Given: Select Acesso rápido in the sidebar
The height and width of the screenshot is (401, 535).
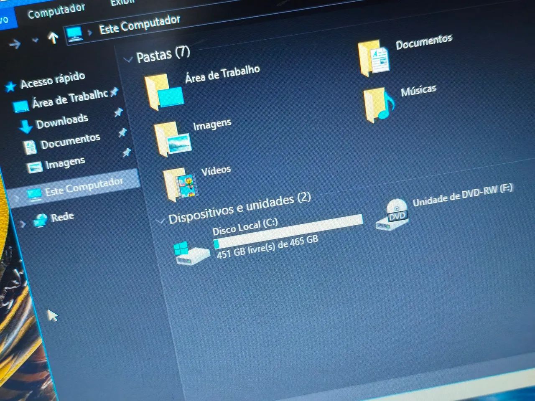Looking at the screenshot, I should tap(53, 80).
